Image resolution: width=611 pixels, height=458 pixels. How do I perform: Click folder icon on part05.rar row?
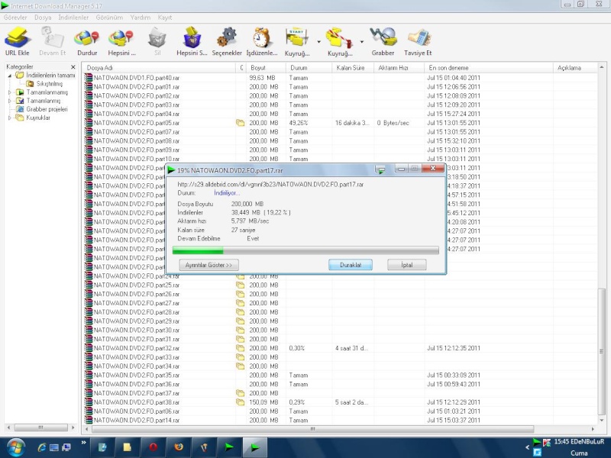click(240, 123)
